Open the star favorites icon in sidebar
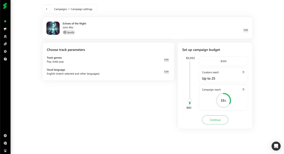 5,21
